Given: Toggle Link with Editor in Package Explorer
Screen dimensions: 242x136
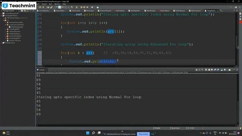Looking at the screenshot, I should (25, 11).
